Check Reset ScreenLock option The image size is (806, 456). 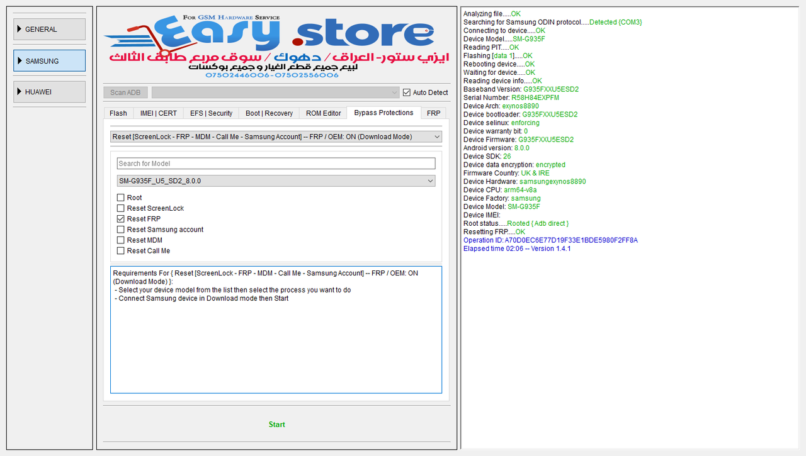[121, 208]
